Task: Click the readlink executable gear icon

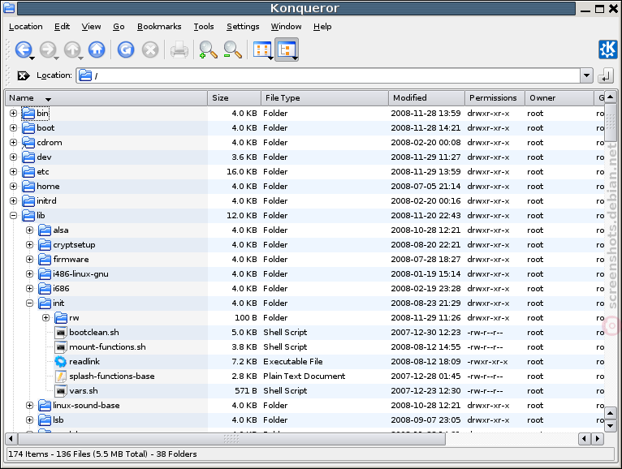Action: tap(61, 362)
